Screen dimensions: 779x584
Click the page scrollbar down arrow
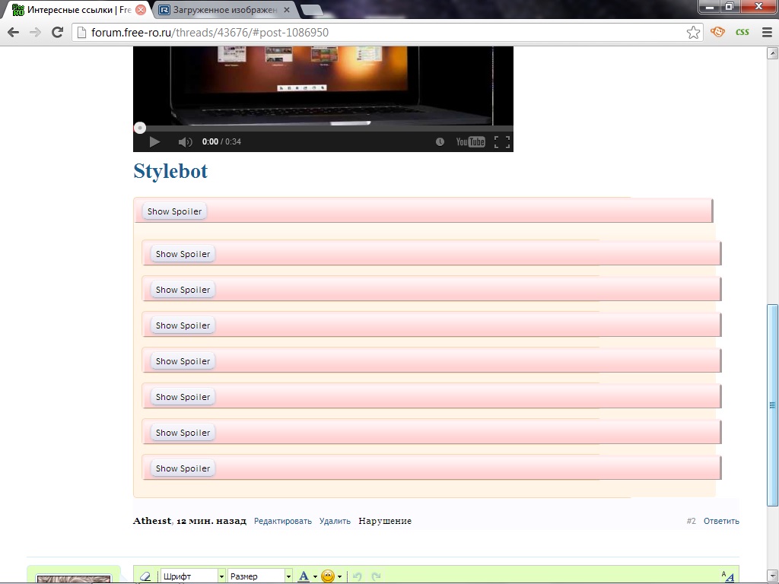[773, 576]
